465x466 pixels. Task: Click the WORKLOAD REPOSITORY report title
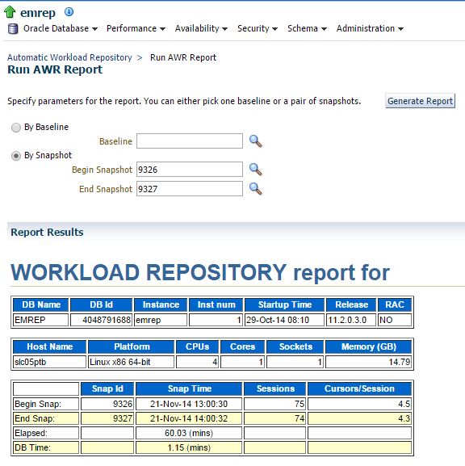coord(200,272)
